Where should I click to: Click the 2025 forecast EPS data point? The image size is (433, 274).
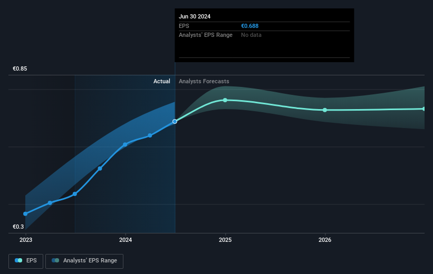tap(225, 100)
